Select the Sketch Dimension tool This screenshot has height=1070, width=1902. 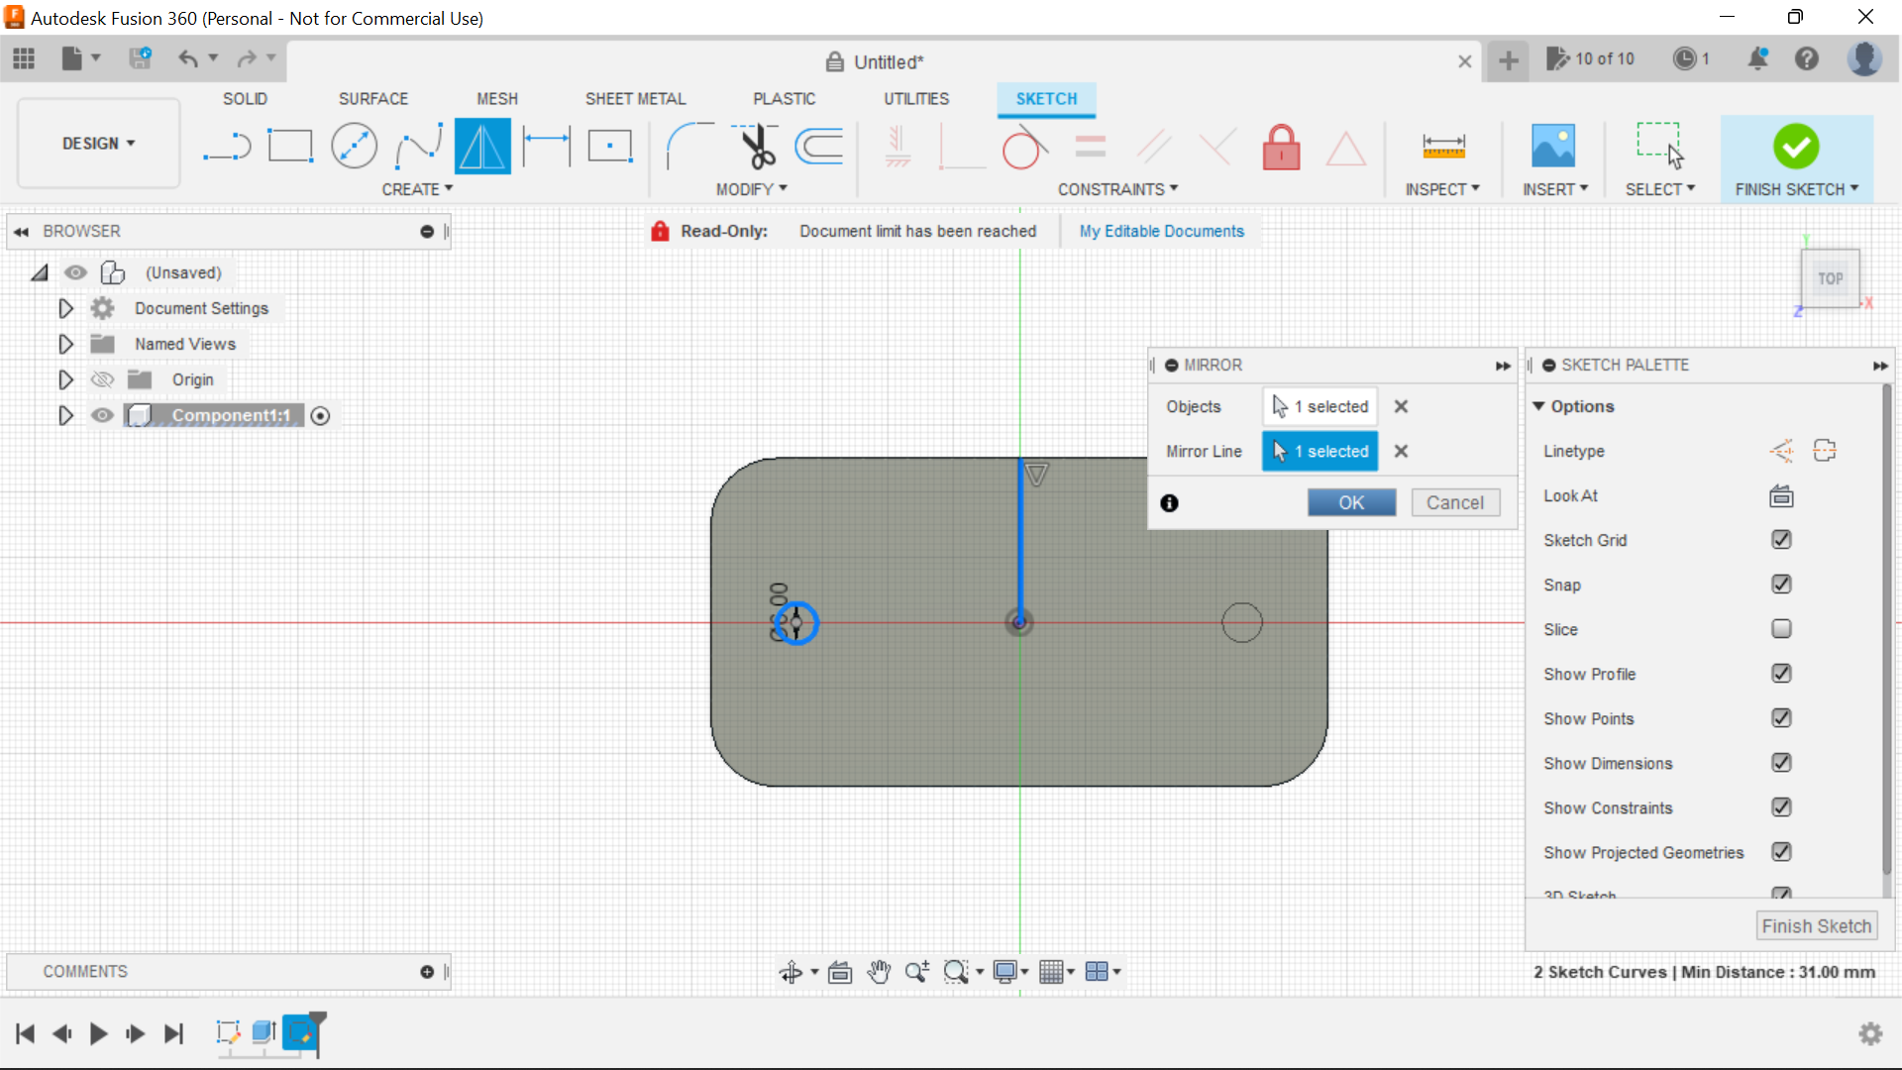(547, 147)
